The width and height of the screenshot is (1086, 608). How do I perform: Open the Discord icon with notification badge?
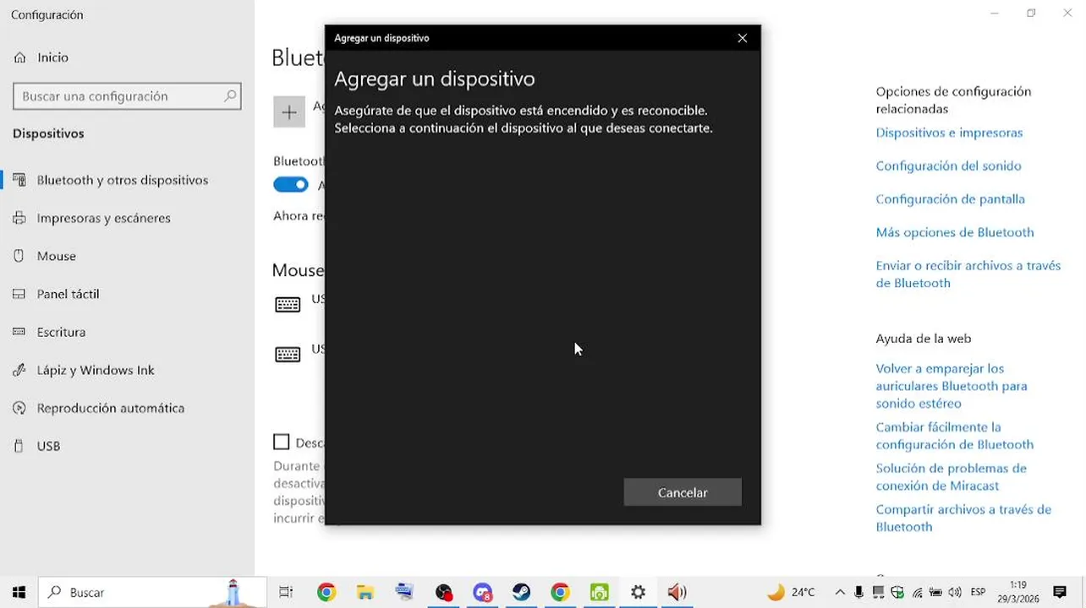482,592
